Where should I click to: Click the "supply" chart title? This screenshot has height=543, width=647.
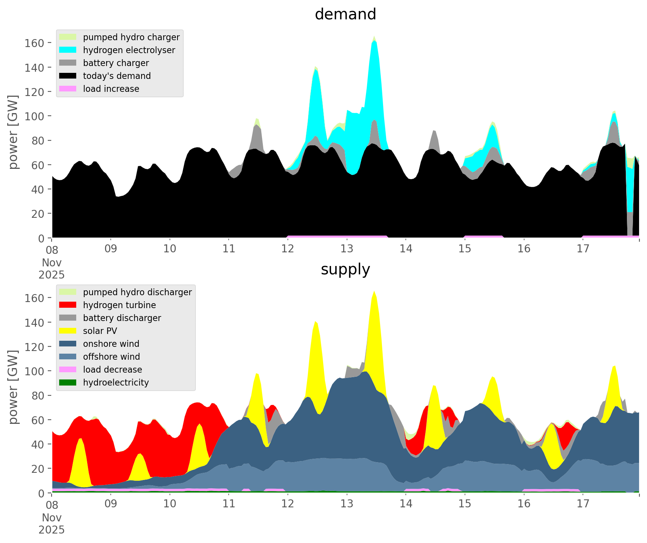point(345,269)
